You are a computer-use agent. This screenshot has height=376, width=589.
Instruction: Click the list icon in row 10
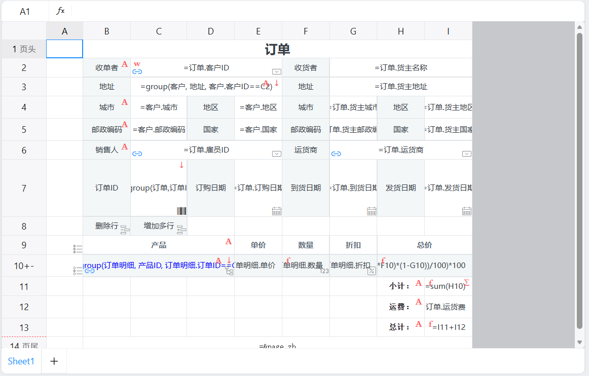[78, 271]
